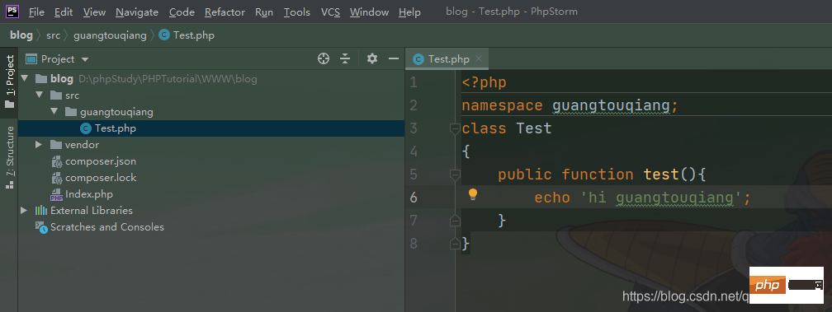Open the Navigate menu
The width and height of the screenshot is (832, 312).
pos(137,12)
